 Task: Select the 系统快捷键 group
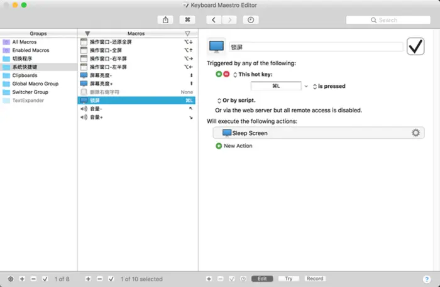pyautogui.click(x=38, y=67)
